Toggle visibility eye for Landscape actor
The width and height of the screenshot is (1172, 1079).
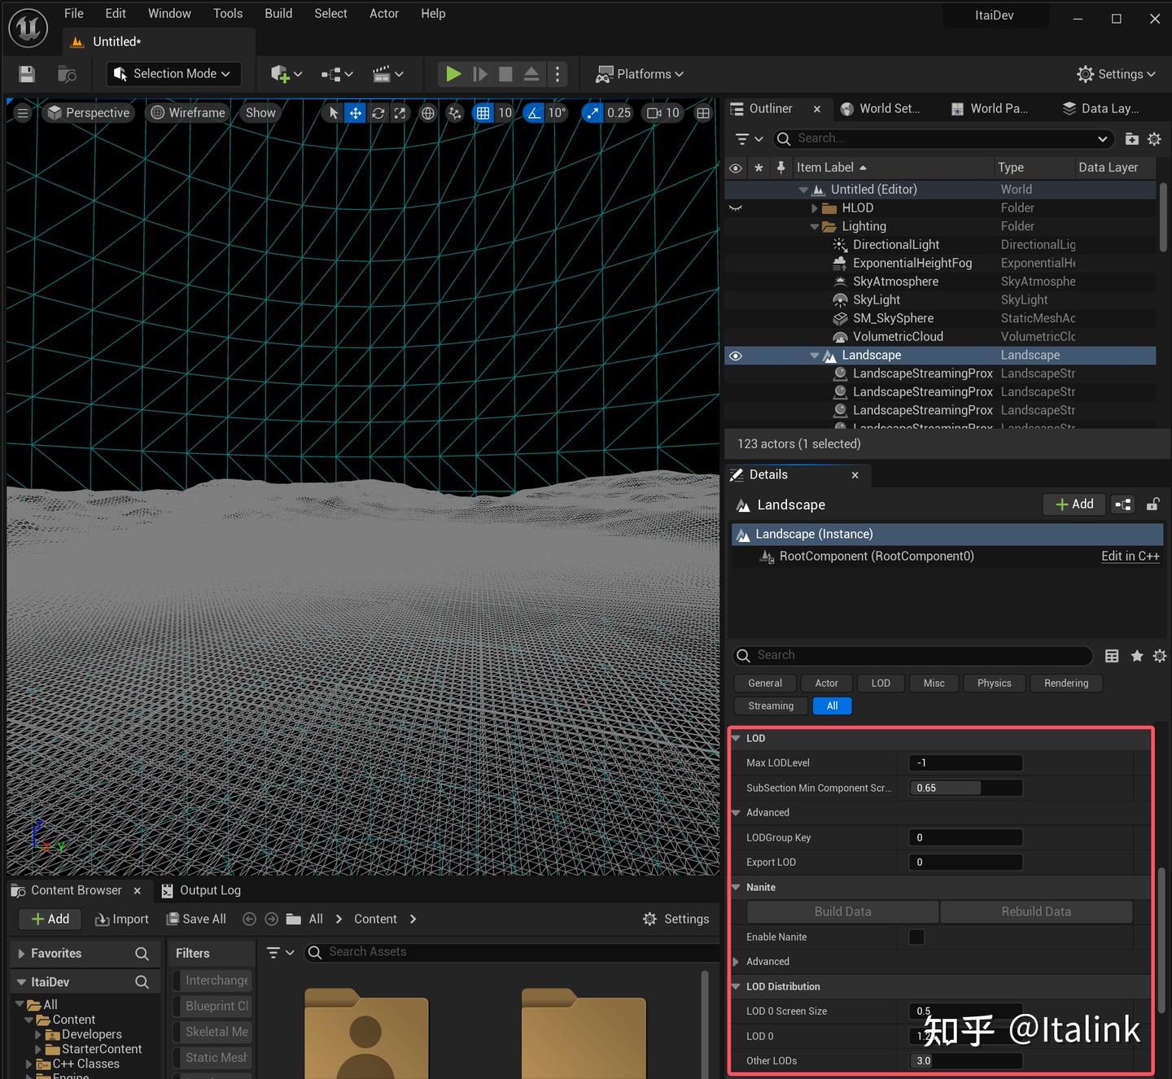click(736, 356)
